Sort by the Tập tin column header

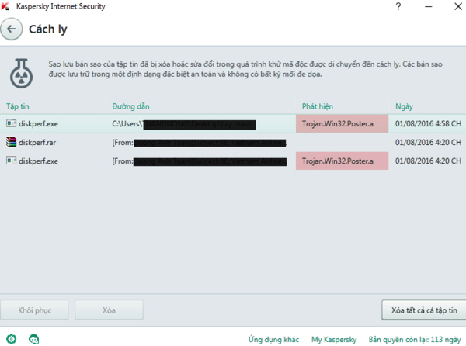[18, 106]
